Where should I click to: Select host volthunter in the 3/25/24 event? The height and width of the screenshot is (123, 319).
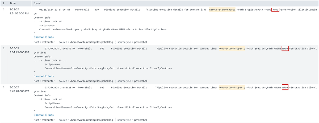[x=48, y=120]
